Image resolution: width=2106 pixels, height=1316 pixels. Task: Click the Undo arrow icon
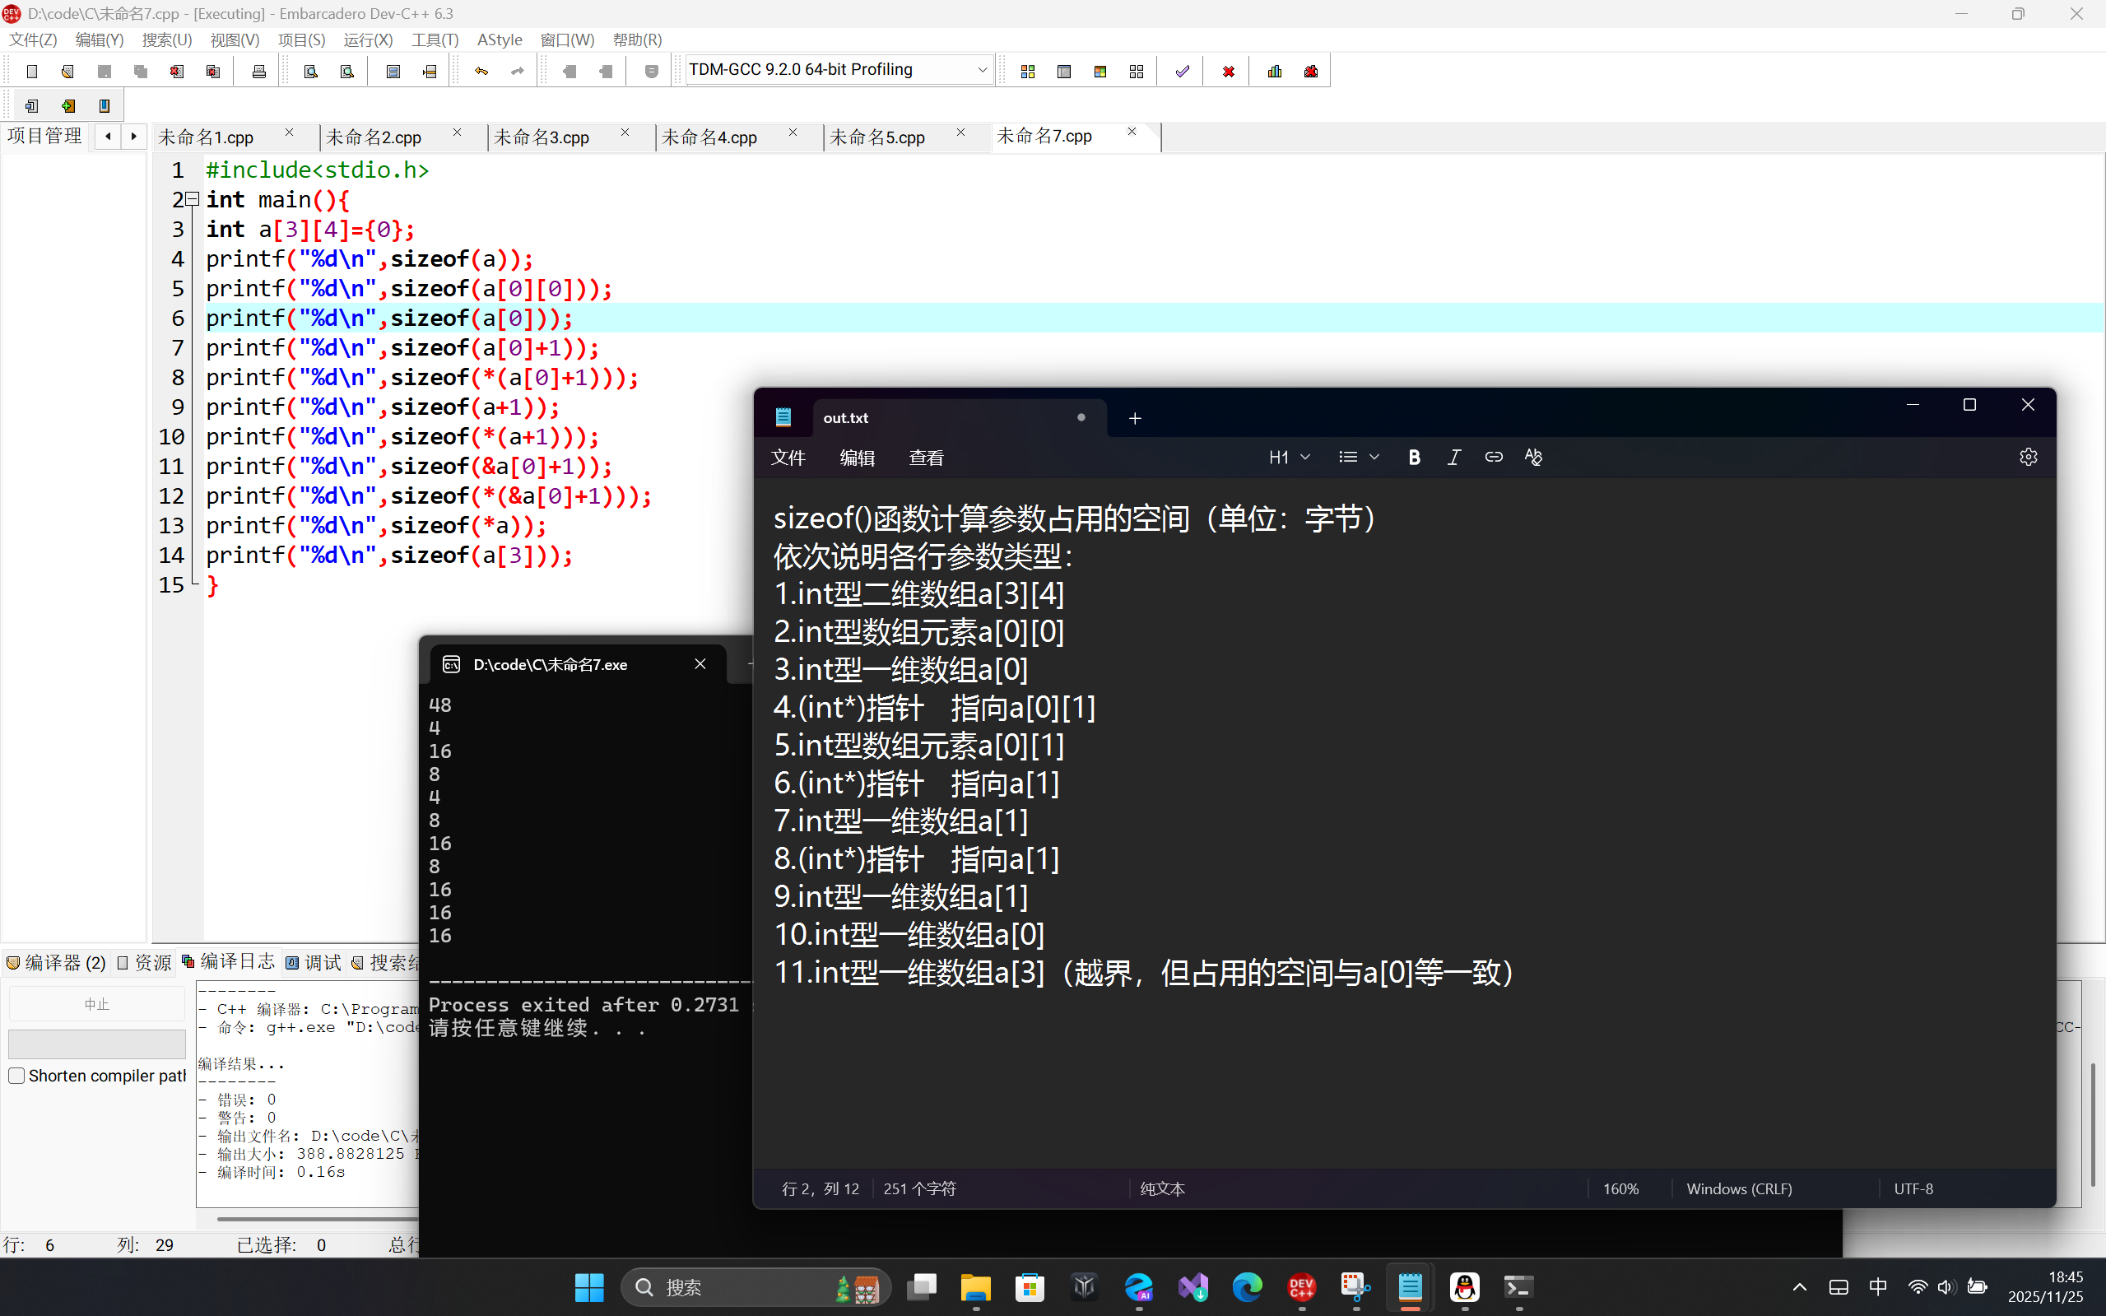click(x=481, y=72)
